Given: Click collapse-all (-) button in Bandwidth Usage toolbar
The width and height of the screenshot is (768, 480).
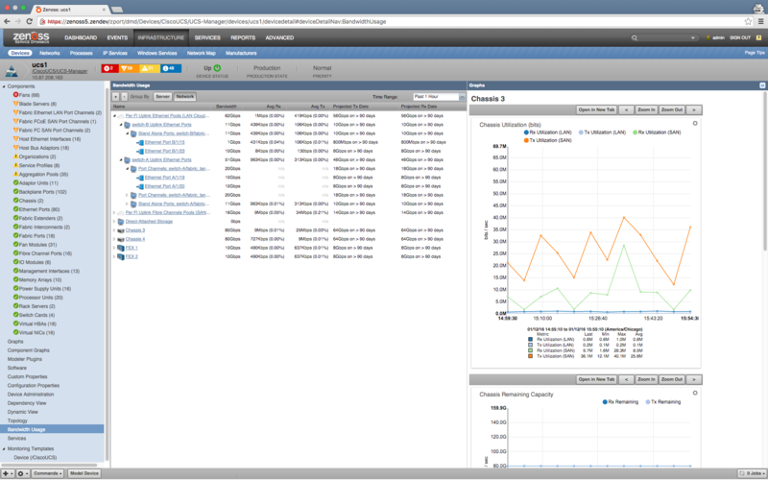Looking at the screenshot, I should tap(125, 97).
